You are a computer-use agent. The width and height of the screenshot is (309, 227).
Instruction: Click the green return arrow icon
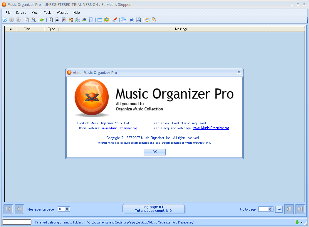(x=42, y=20)
